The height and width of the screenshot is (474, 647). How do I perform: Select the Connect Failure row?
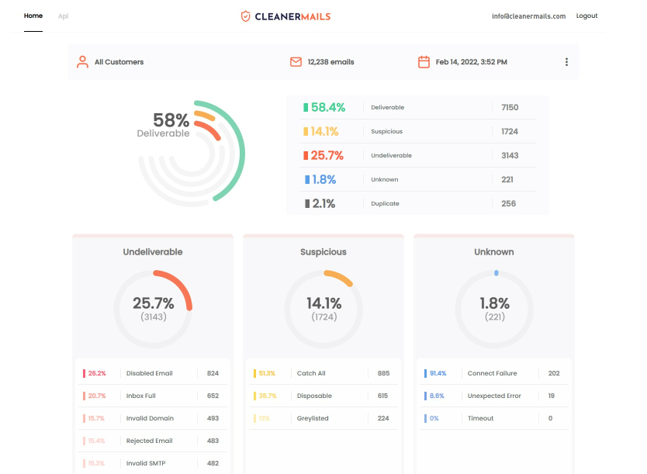494,373
